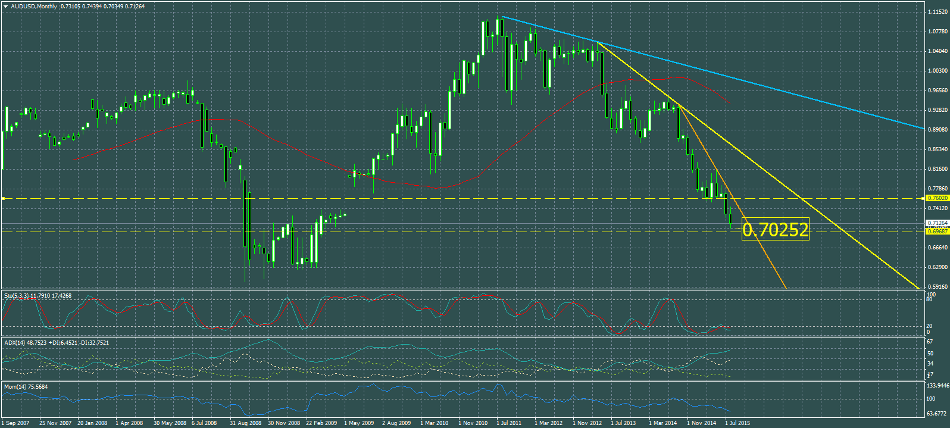Click the 1 Jul 2015 date label

(x=737, y=423)
